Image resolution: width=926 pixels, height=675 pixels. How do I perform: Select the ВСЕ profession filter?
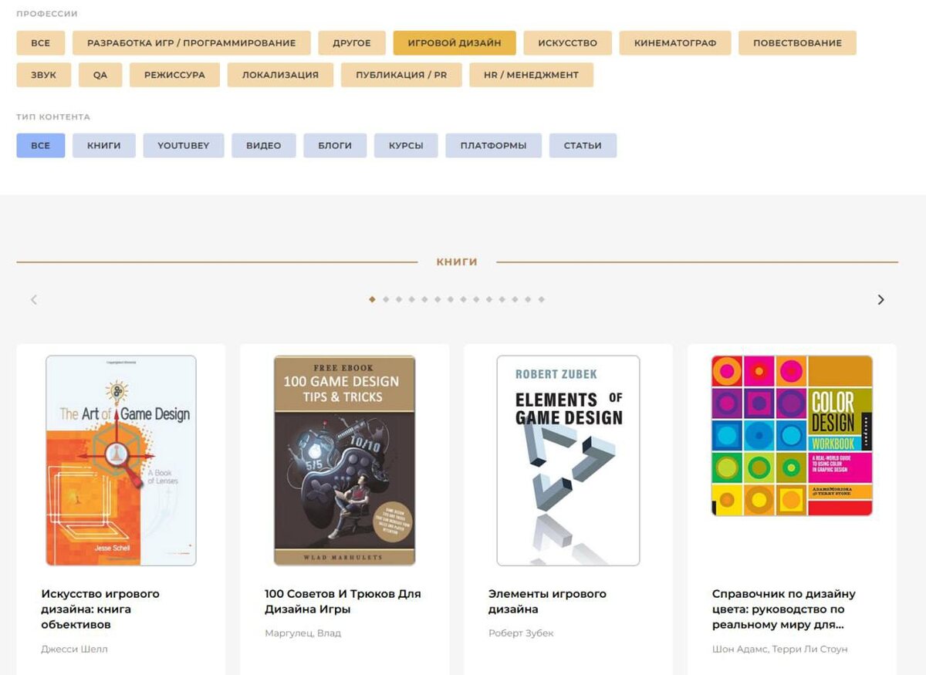click(41, 43)
